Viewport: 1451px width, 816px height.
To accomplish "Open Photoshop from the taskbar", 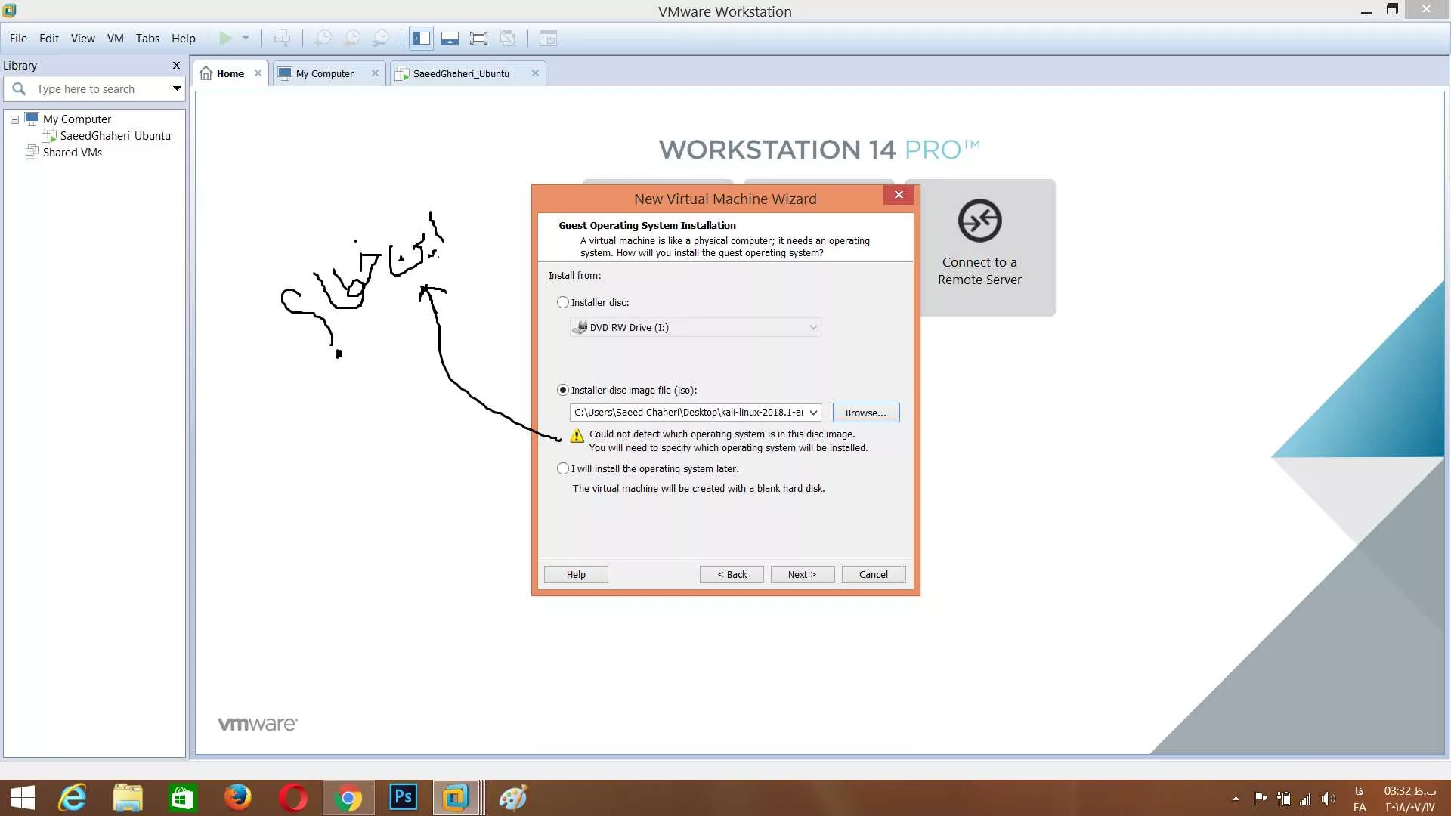I will pyautogui.click(x=404, y=798).
